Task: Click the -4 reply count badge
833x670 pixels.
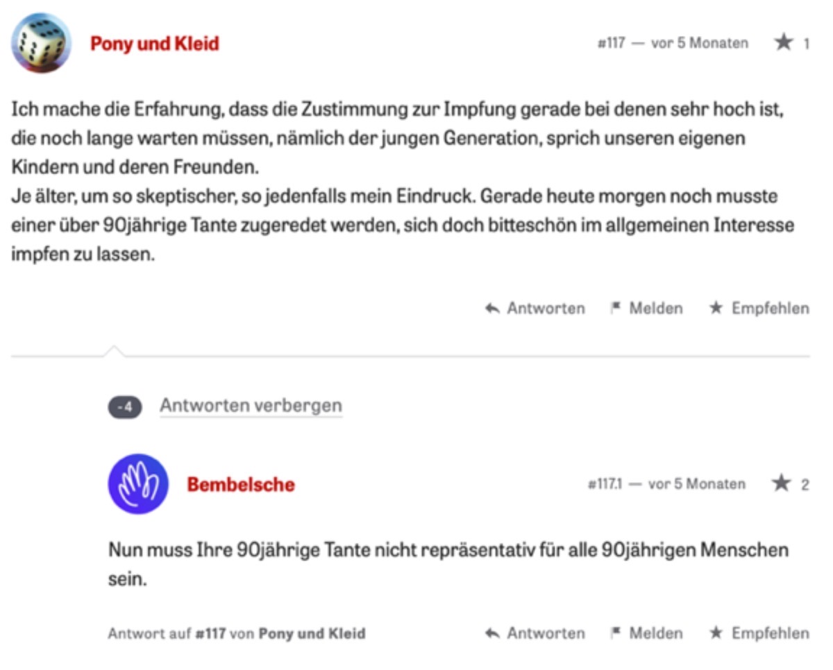Action: click(x=125, y=407)
